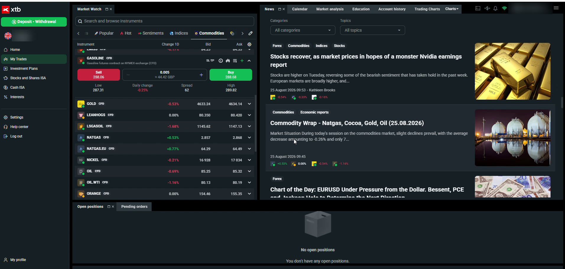The height and width of the screenshot is (269, 565).
Task: Open the All topics dropdown
Action: click(x=372, y=30)
